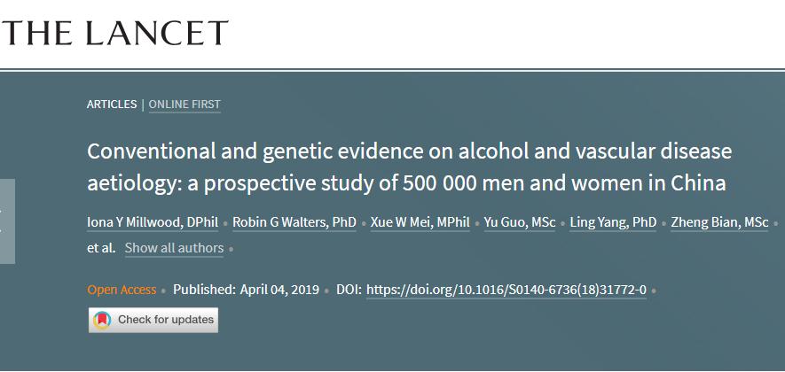Select author Ling Yang, PhD

click(x=616, y=222)
